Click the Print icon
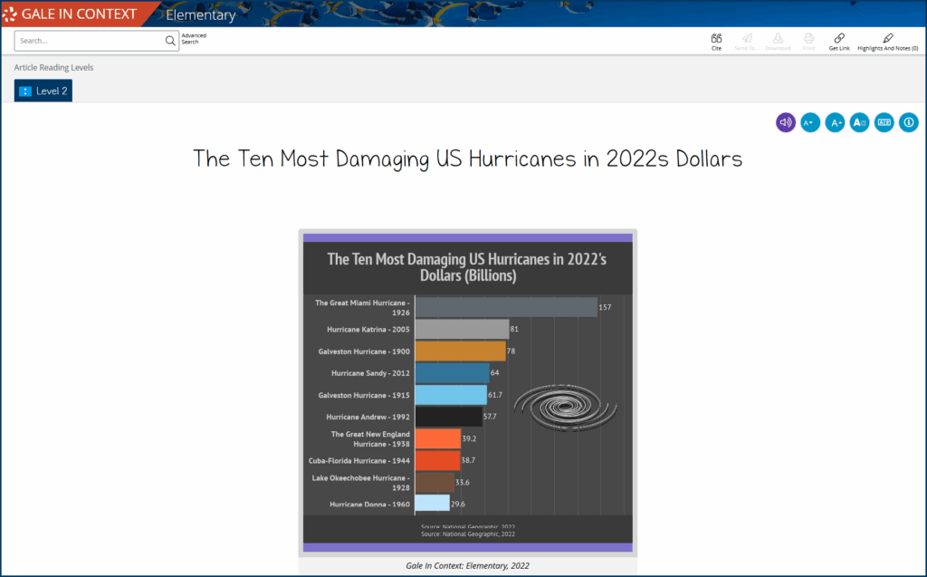Viewport: 927px width, 577px height. pyautogui.click(x=808, y=39)
